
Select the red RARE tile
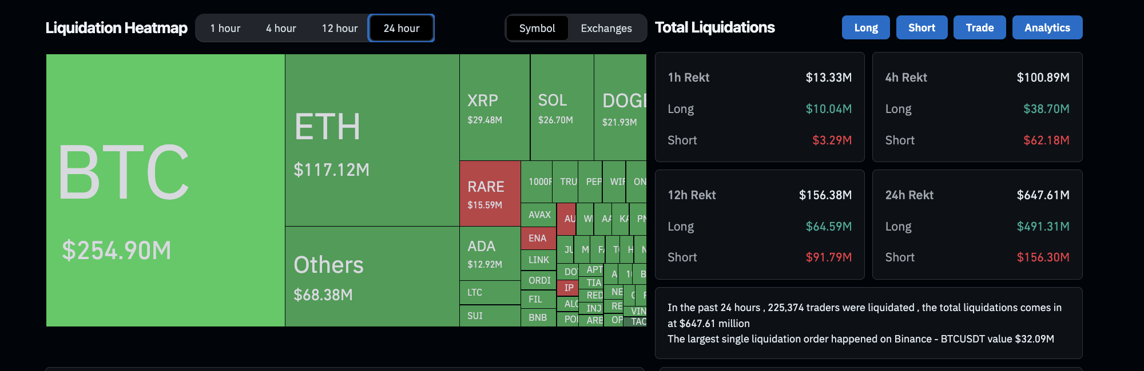[x=490, y=193]
